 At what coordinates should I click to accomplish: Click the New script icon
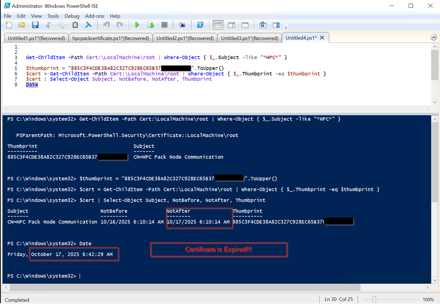[9, 25]
